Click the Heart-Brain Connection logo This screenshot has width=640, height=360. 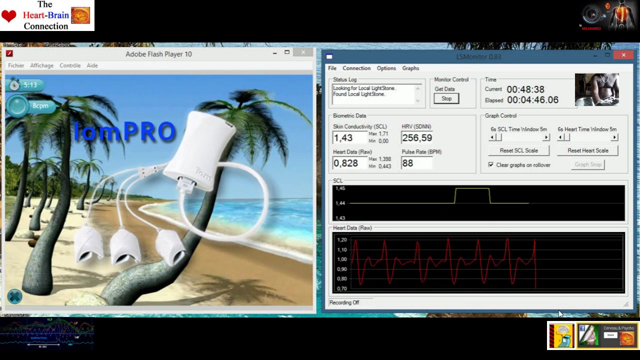pyautogui.click(x=47, y=15)
